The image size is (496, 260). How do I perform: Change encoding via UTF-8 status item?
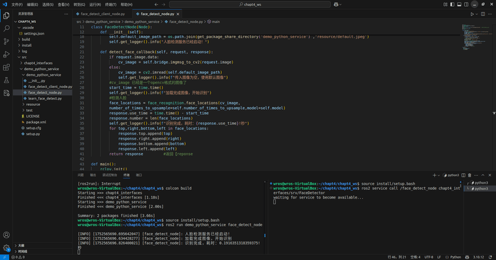[429, 257]
